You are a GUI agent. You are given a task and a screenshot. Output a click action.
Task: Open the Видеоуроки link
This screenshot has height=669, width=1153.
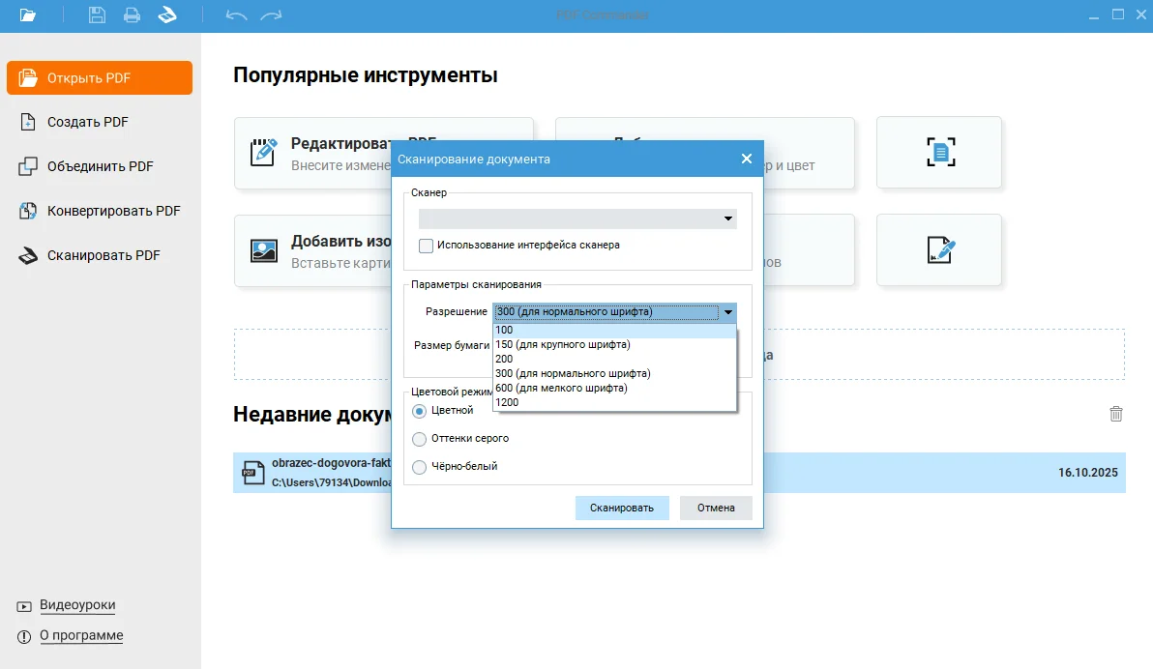[x=77, y=605]
